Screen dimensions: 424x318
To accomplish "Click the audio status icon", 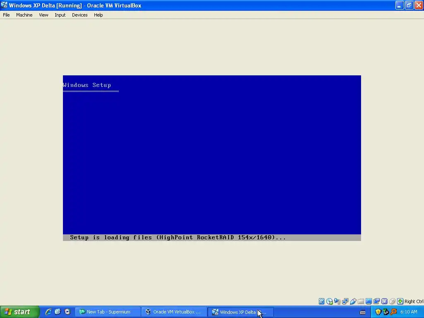I will pyautogui.click(x=337, y=301).
